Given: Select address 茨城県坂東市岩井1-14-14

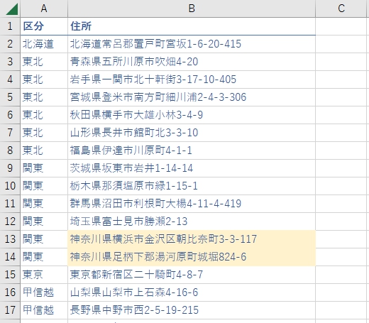Looking at the screenshot, I should click(x=192, y=168).
